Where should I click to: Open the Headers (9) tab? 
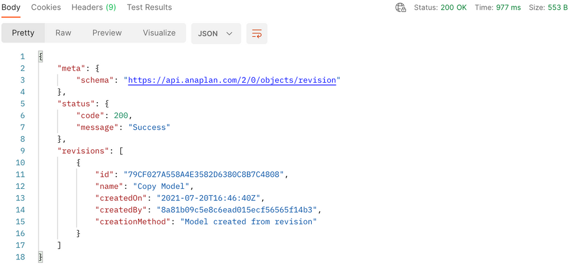pyautogui.click(x=94, y=7)
